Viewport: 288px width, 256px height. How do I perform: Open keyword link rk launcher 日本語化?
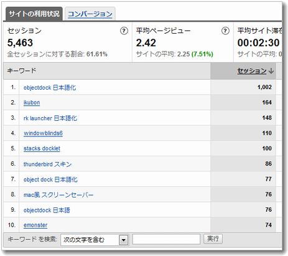50,118
